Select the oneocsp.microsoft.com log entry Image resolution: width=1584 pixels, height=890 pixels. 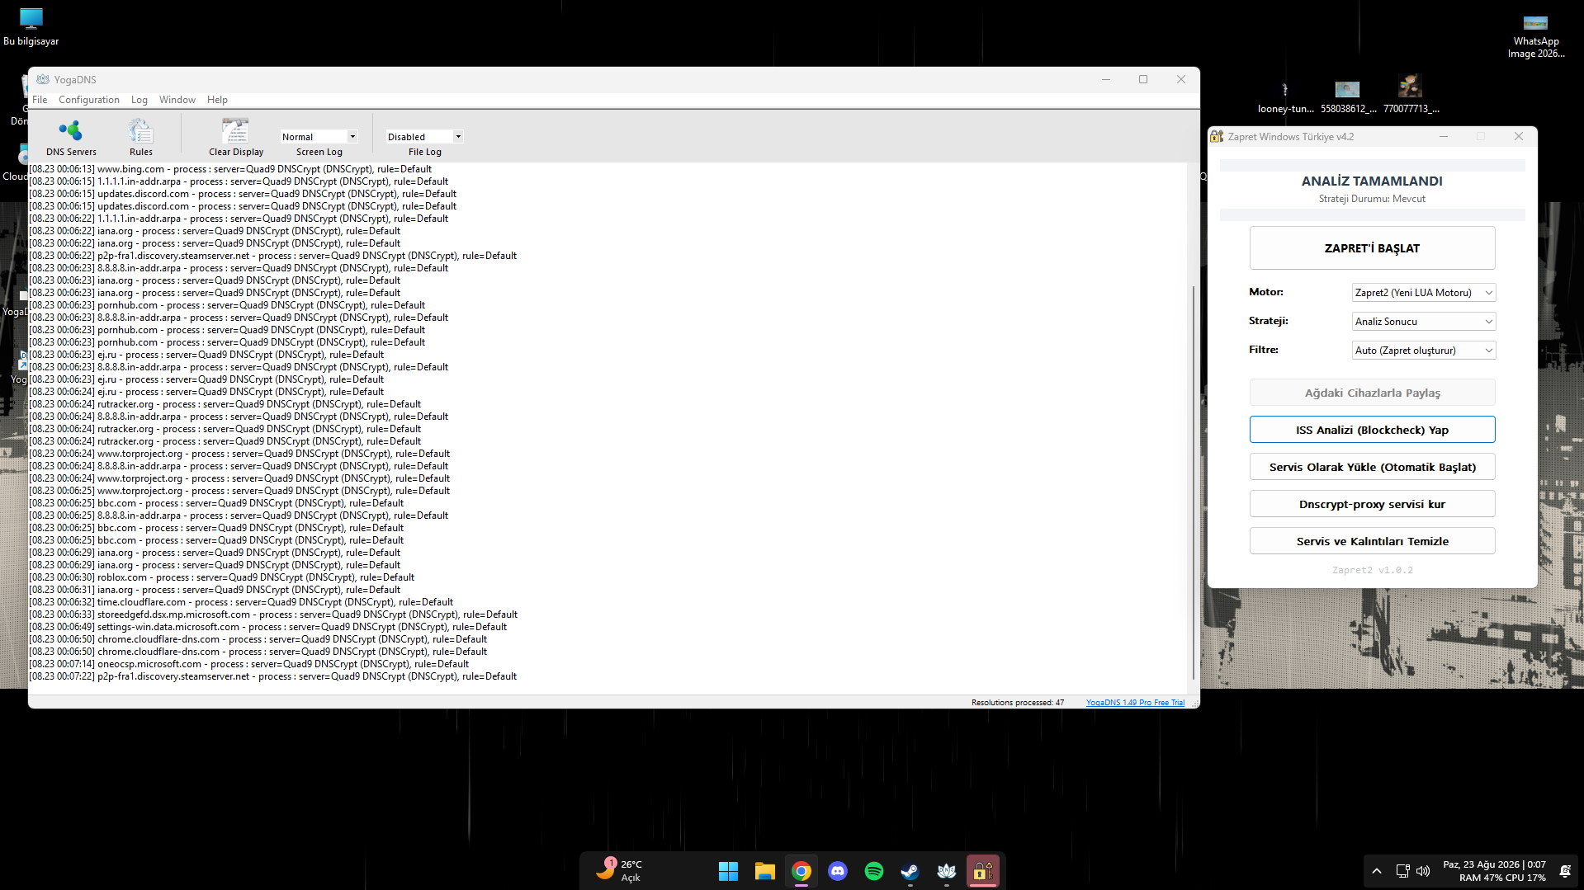249,664
